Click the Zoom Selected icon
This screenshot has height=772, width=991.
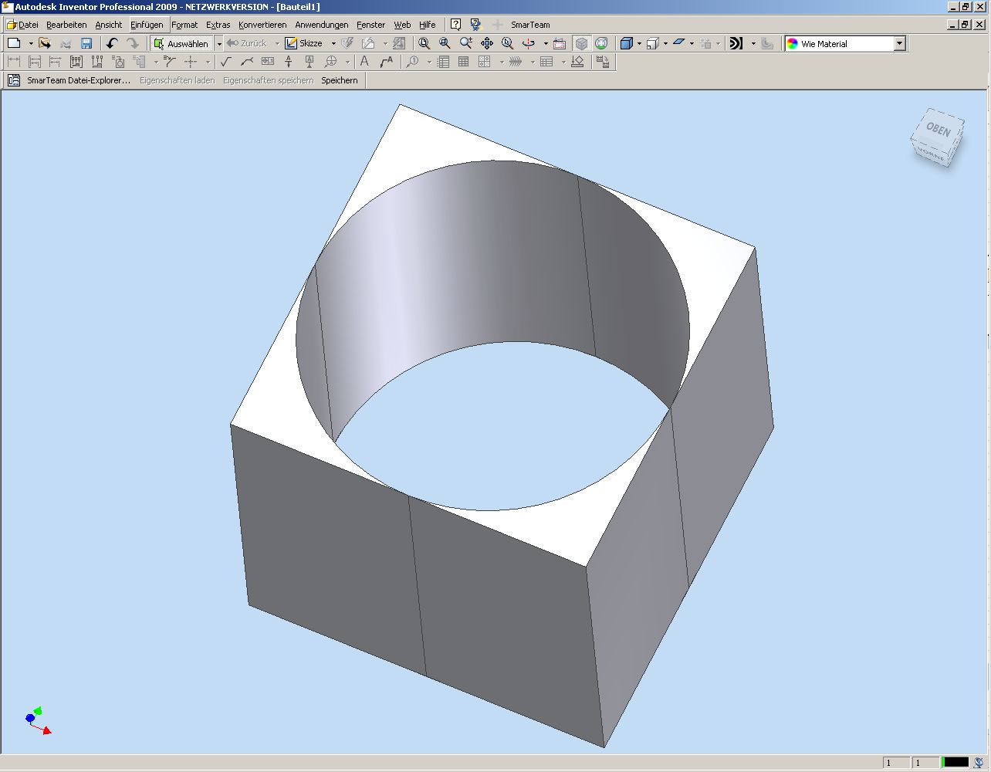coord(507,44)
